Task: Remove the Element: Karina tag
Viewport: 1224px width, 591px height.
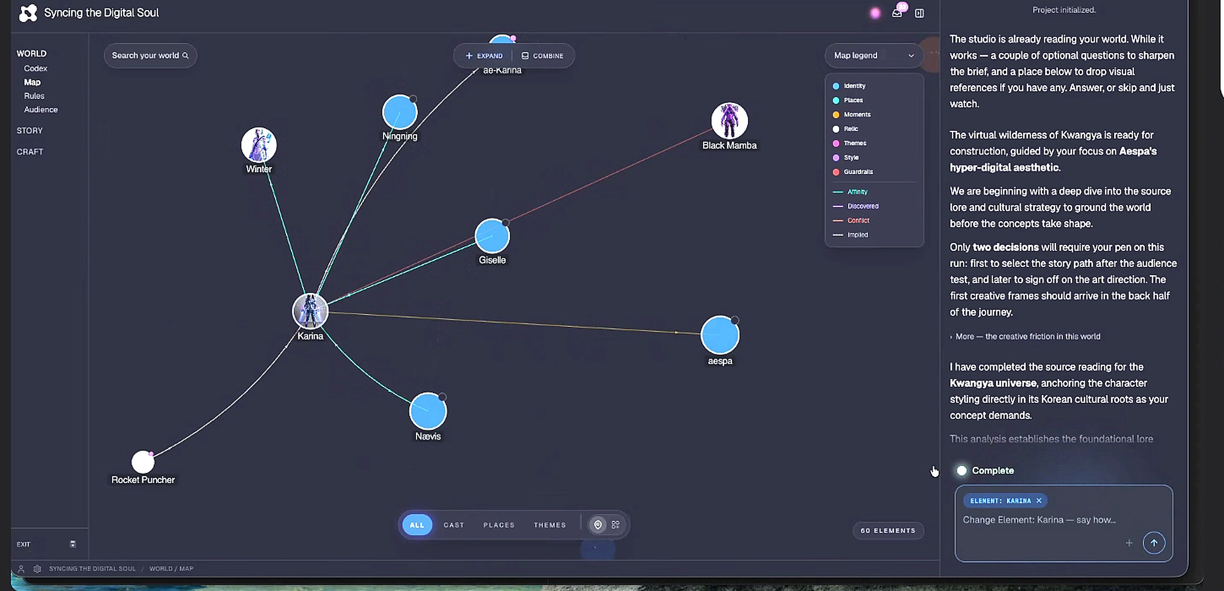Action: click(1039, 500)
